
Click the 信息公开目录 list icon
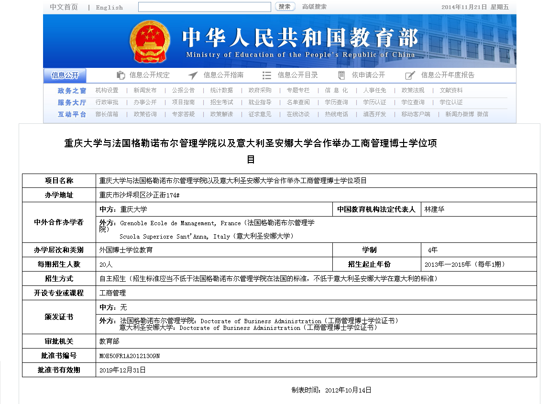pos(267,76)
